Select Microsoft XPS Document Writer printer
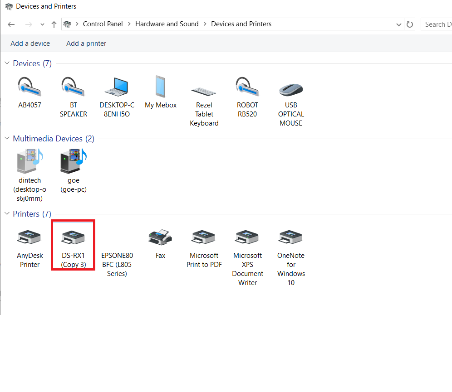Image resolution: width=452 pixels, height=392 pixels. point(247,257)
